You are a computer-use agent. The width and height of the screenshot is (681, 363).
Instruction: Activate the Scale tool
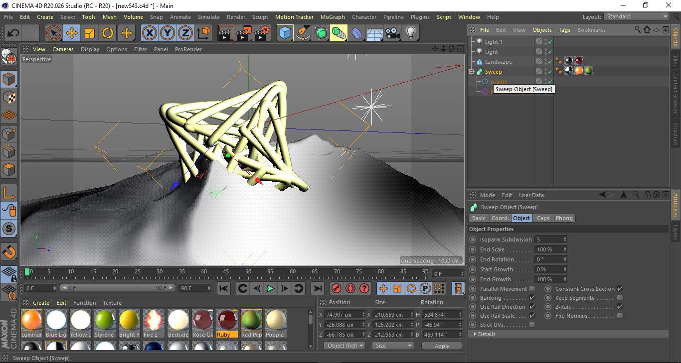click(x=90, y=33)
